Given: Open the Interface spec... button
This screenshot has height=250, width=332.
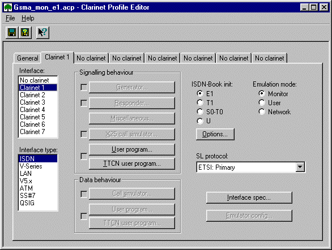Looking at the screenshot, I should point(249,197).
